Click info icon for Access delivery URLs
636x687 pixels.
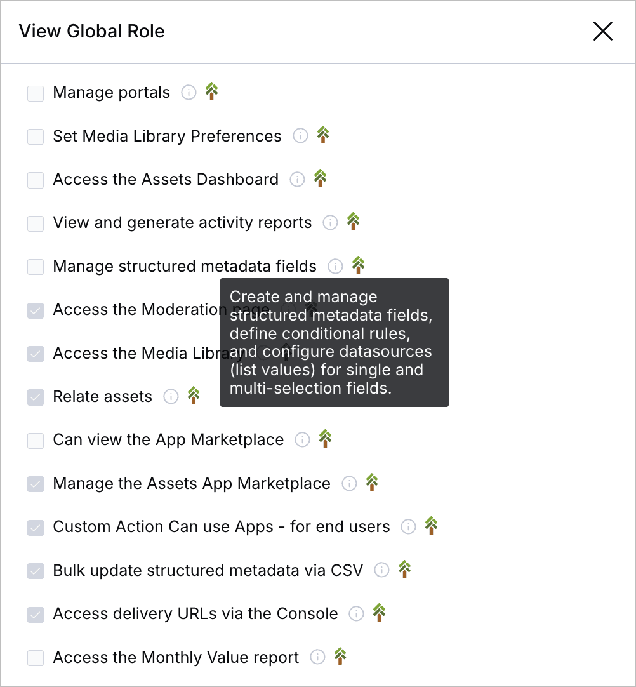(357, 614)
